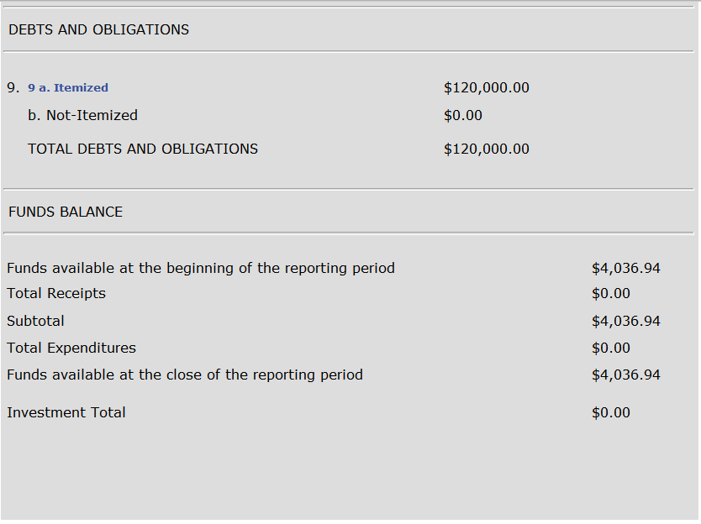Image resolution: width=701 pixels, height=524 pixels.
Task: Click the Total Expenditures $0.00 value
Action: pyautogui.click(x=611, y=348)
